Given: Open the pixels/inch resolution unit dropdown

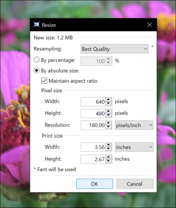Looking at the screenshot, I should pyautogui.click(x=134, y=125).
